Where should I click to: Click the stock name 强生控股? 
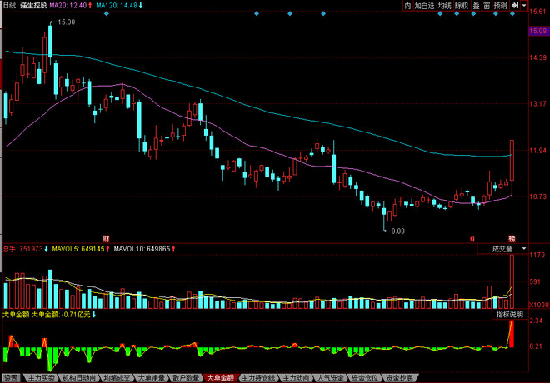pos(33,5)
